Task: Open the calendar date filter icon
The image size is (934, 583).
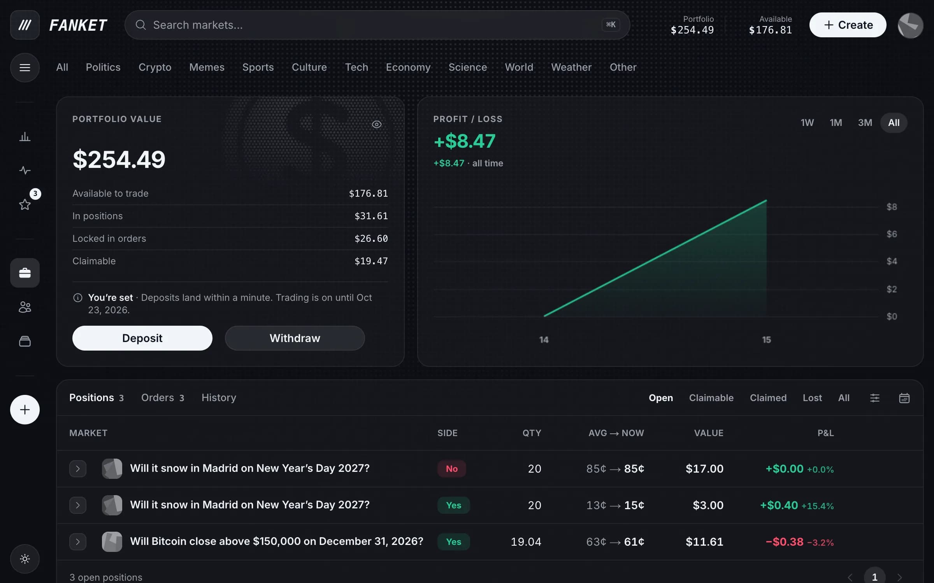Action: point(904,398)
